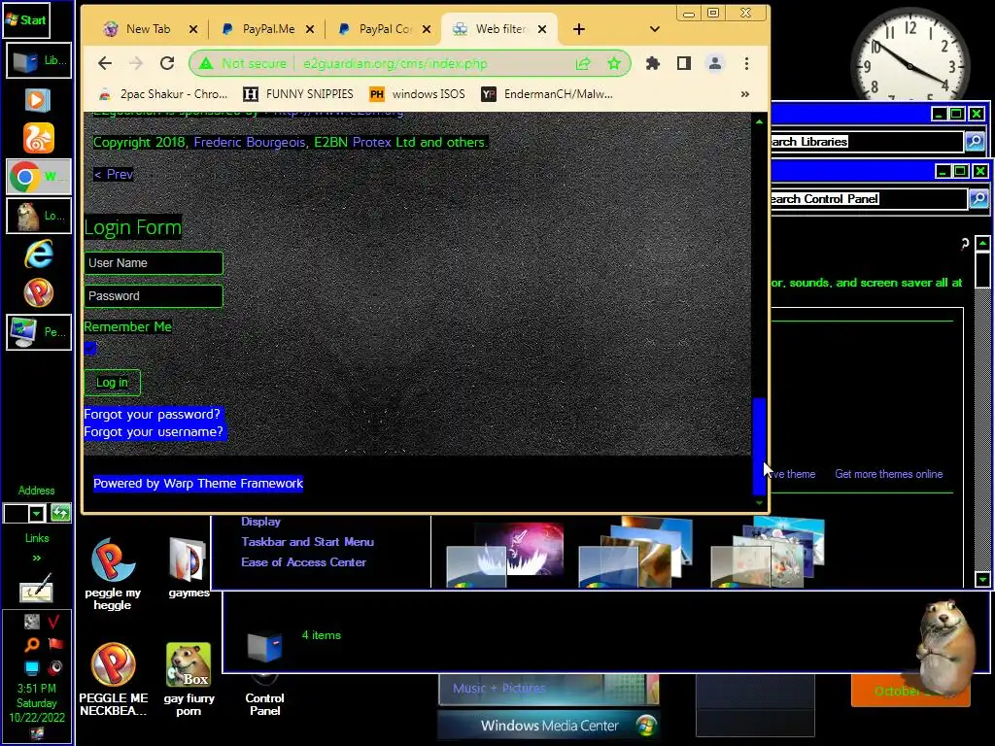Screen dimensions: 995x746
Task: Switch to the New Tab tab
Action: point(150,29)
